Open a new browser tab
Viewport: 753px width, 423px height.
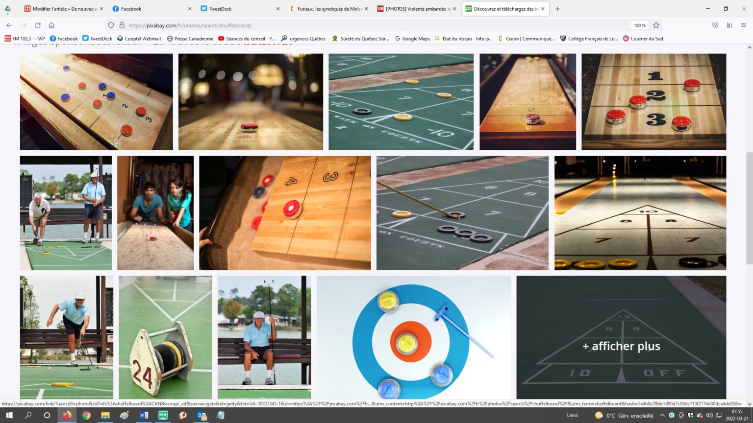(x=557, y=9)
